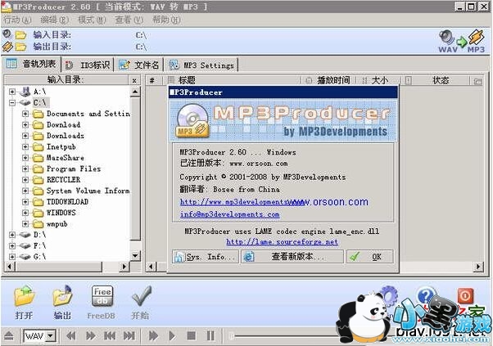Viewport: 493px width, 346px height.
Task: Collapse the C:\ drive node
Action: (12, 103)
